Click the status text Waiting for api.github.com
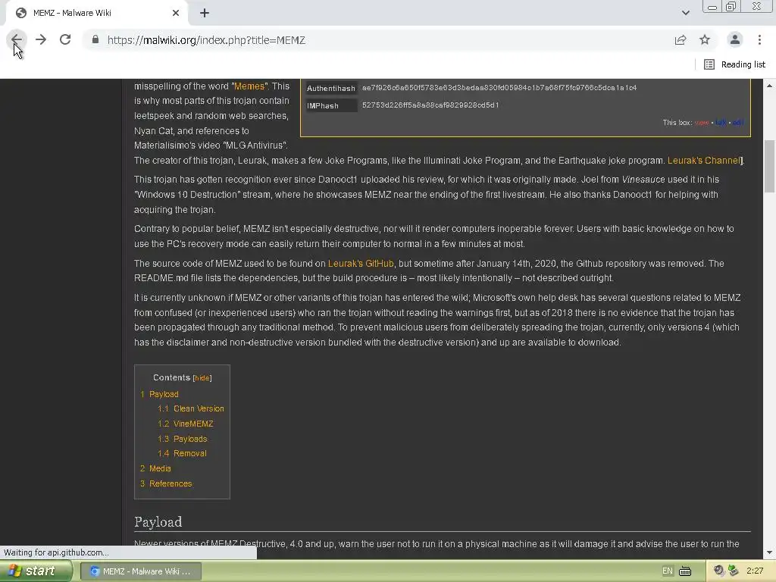 click(56, 552)
